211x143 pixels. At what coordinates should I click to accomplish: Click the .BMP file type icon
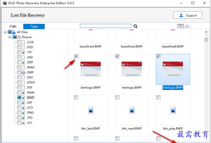23,97
